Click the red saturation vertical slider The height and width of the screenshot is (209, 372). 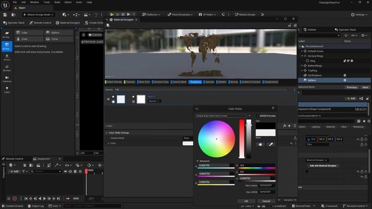242,139
